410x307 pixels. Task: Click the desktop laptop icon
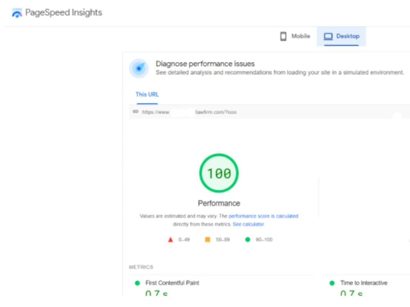pyautogui.click(x=328, y=36)
